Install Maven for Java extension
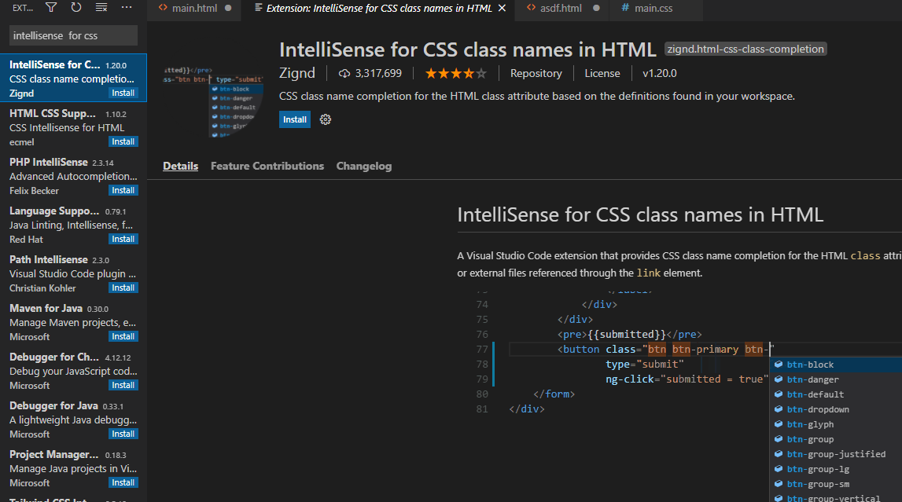The width and height of the screenshot is (902, 502). 123,336
